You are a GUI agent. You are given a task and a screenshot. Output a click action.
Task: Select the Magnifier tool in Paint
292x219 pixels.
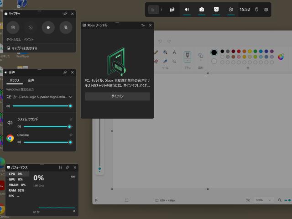point(174,61)
